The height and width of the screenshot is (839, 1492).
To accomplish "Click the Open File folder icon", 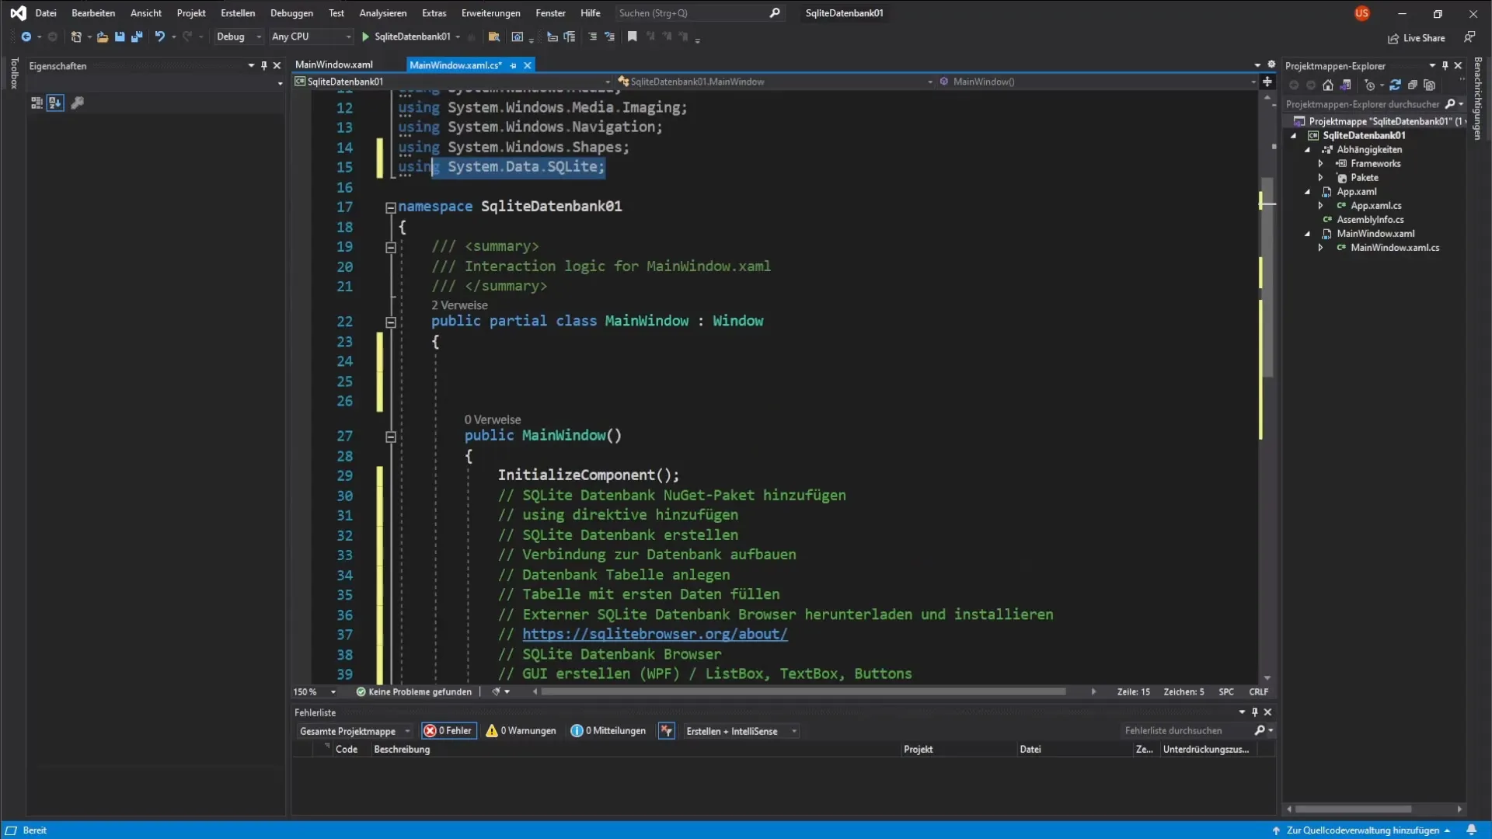I will pos(102,37).
